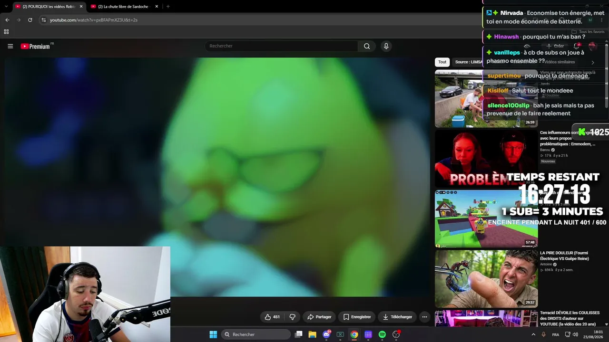Viewport: 609px width, 342px height.
Task: Focus the YouTube Rechercher search field
Action: pos(282,46)
